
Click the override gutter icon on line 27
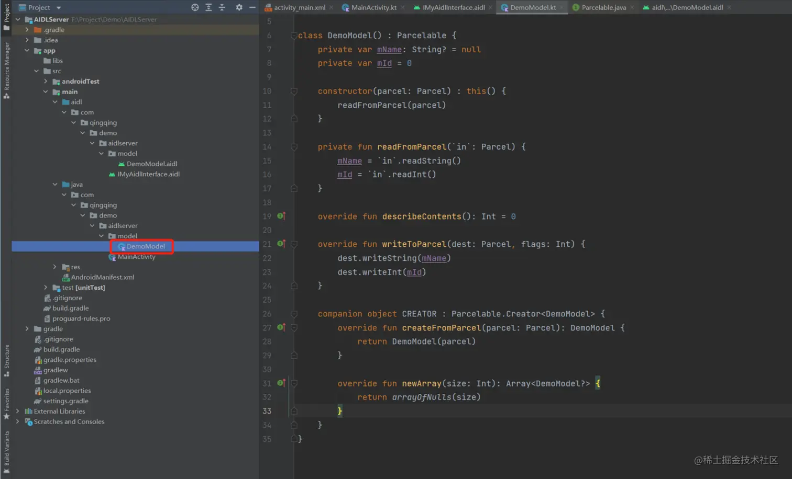point(281,327)
